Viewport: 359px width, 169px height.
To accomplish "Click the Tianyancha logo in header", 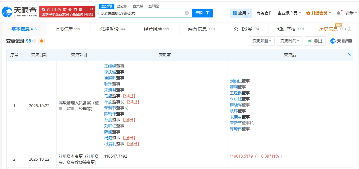I will click(19, 12).
